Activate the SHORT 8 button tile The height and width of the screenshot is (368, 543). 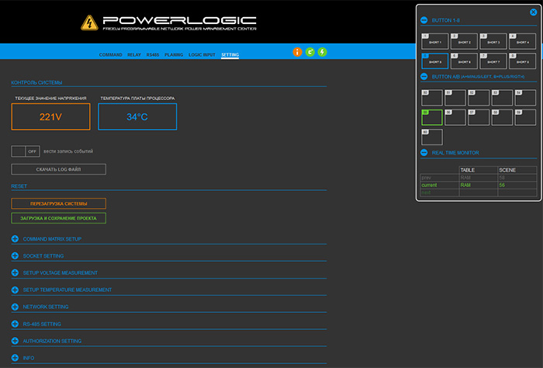[523, 61]
